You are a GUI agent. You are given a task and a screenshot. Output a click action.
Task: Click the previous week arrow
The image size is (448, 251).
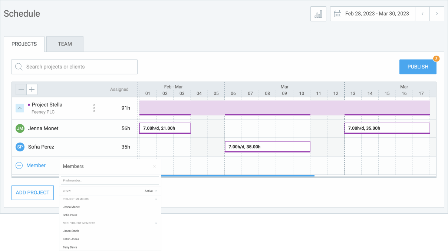pos(422,14)
